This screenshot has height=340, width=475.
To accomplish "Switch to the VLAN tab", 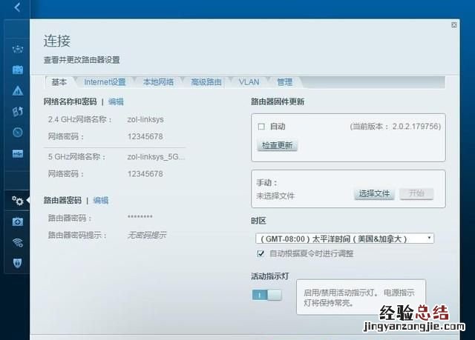I will (249, 82).
